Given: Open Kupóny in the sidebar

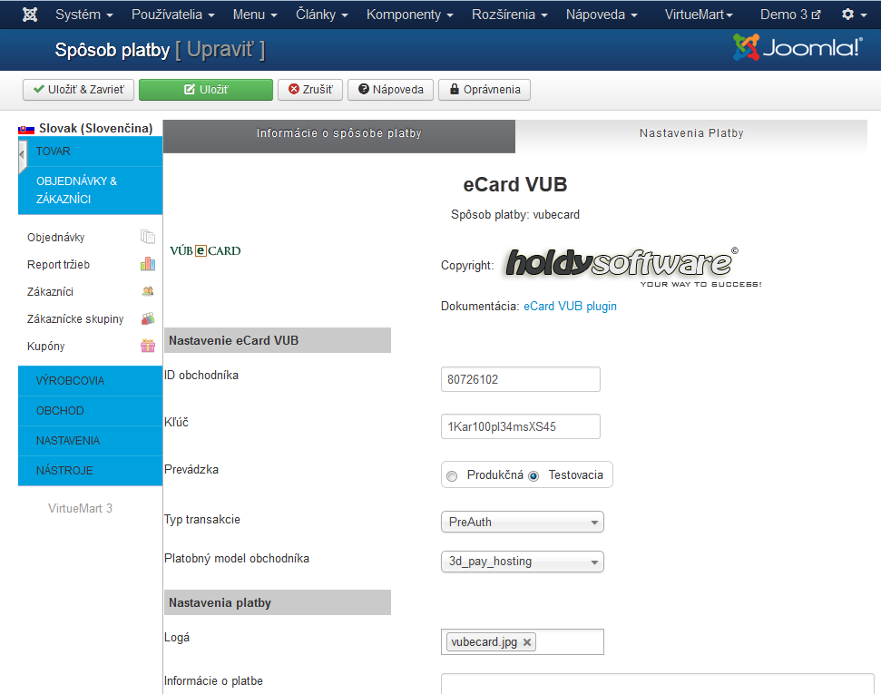Looking at the screenshot, I should [46, 347].
